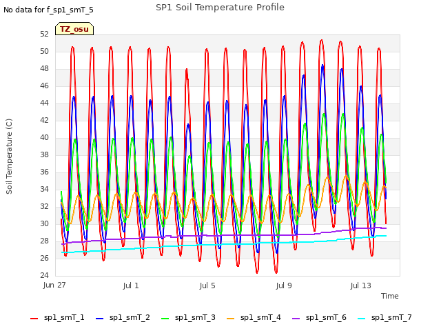This screenshot has width=441, height=331.
Task: Click the 40 y-axis tick label
Action: [44, 137]
